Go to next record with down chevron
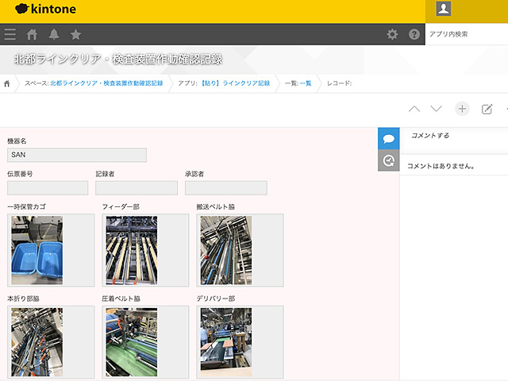 point(436,109)
